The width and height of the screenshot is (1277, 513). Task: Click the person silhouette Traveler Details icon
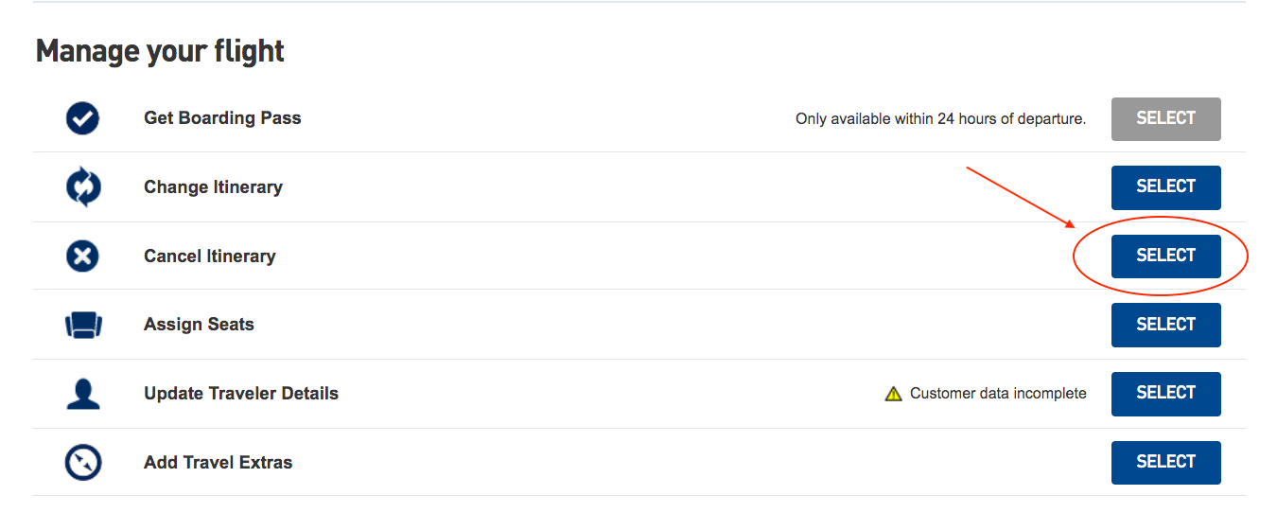click(x=83, y=394)
